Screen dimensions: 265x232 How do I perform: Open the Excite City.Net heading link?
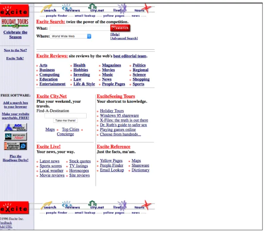point(52,96)
